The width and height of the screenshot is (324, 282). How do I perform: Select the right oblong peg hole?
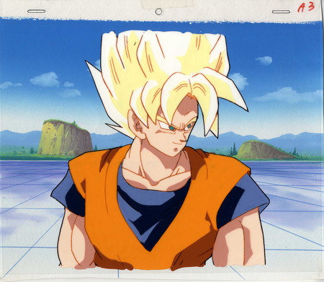click(281, 12)
